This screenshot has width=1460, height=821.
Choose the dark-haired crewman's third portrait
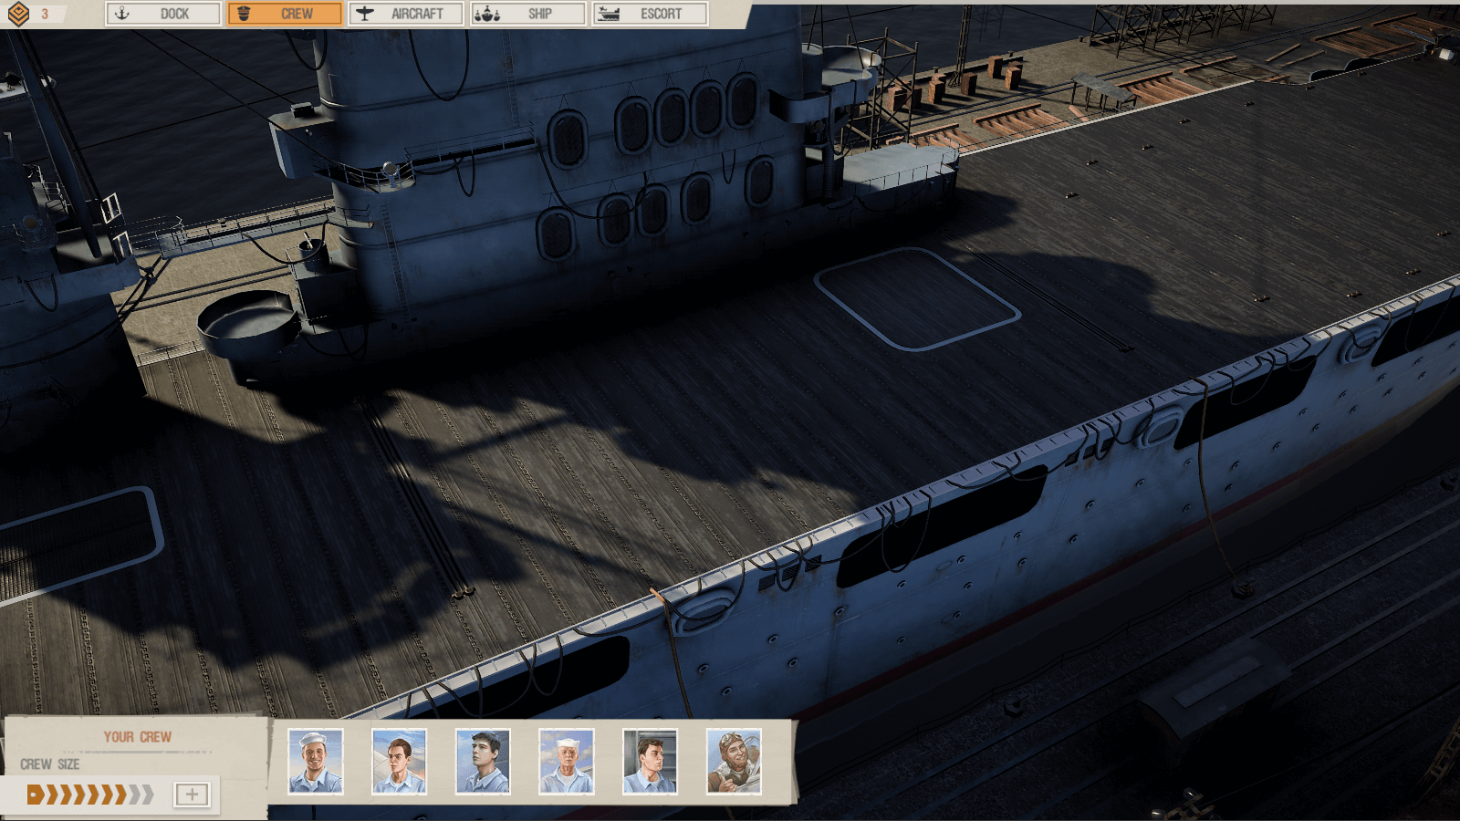coord(483,762)
